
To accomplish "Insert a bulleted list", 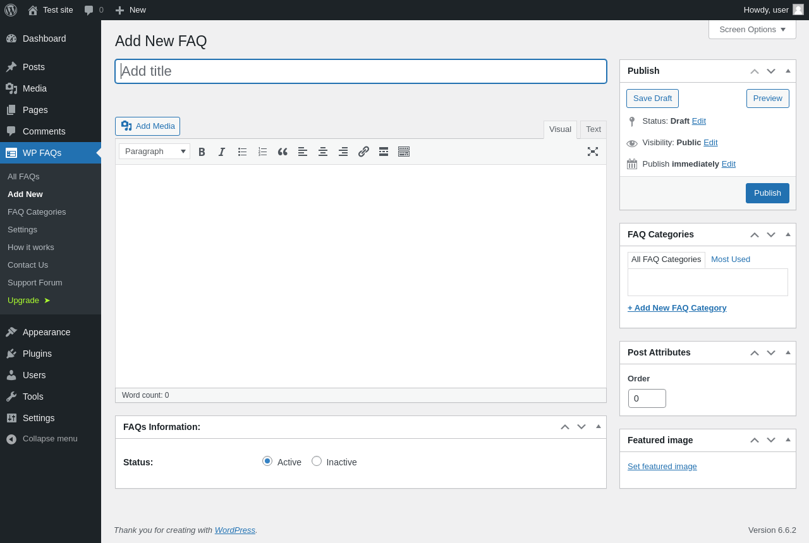I will 242,152.
